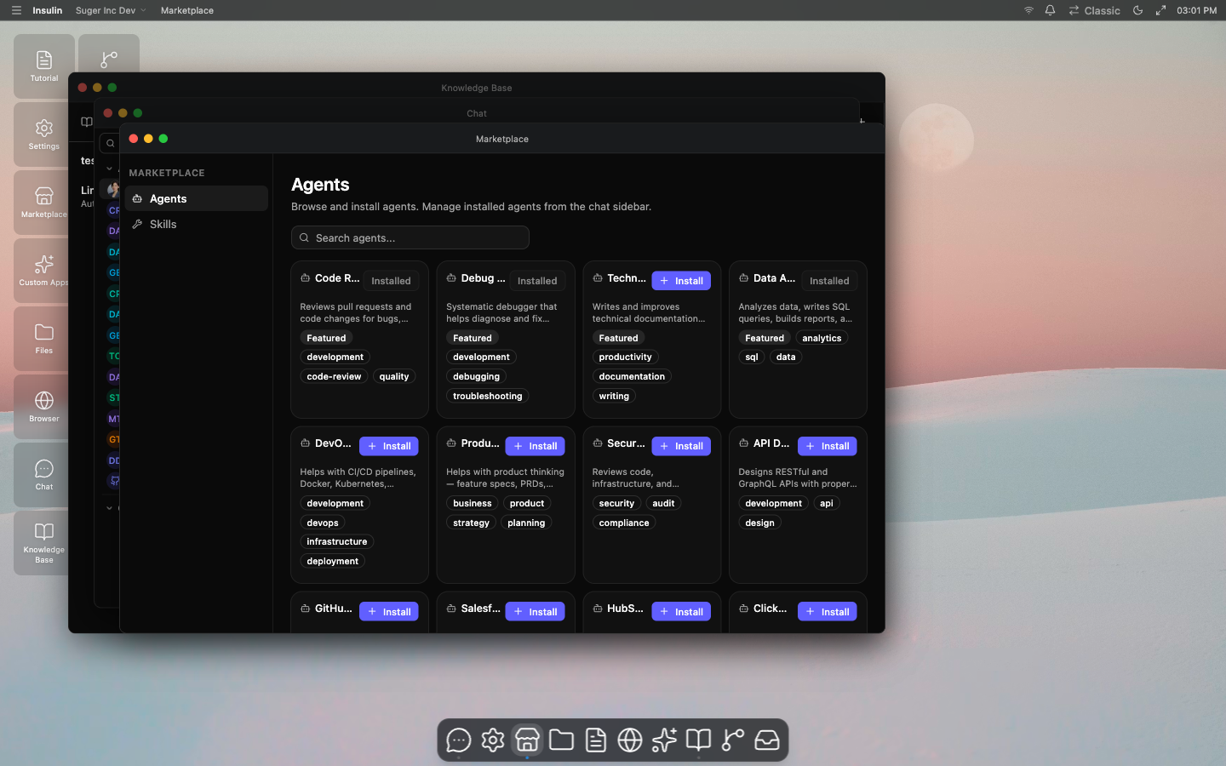Install the DevO... agent
Screen dimensions: 1226x766
click(389, 446)
